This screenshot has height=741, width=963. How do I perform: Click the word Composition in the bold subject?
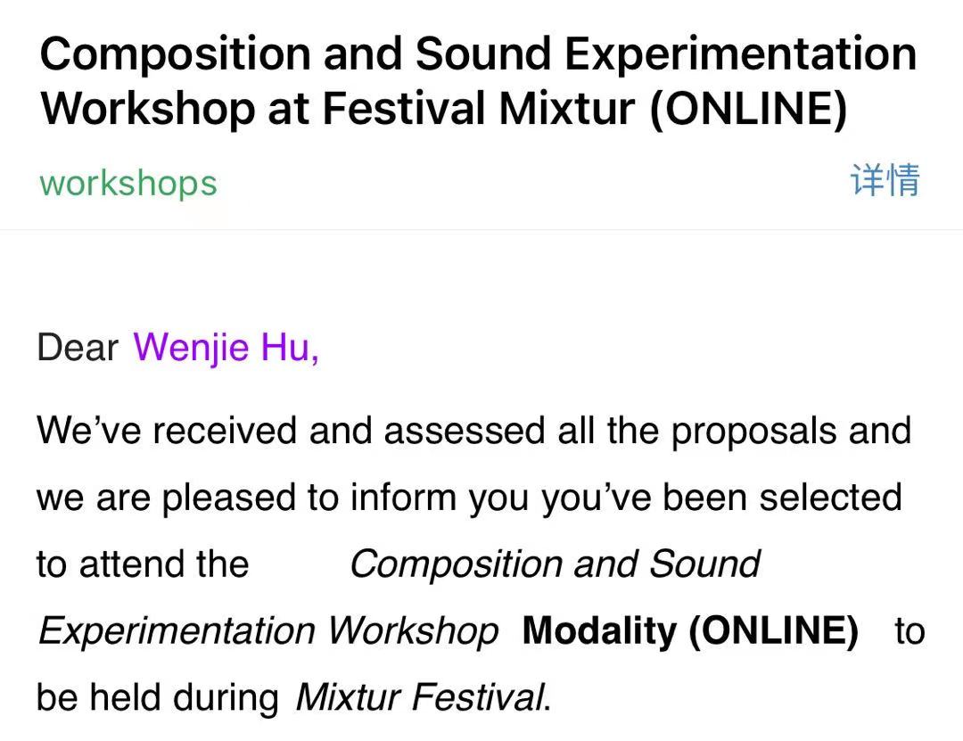(174, 54)
